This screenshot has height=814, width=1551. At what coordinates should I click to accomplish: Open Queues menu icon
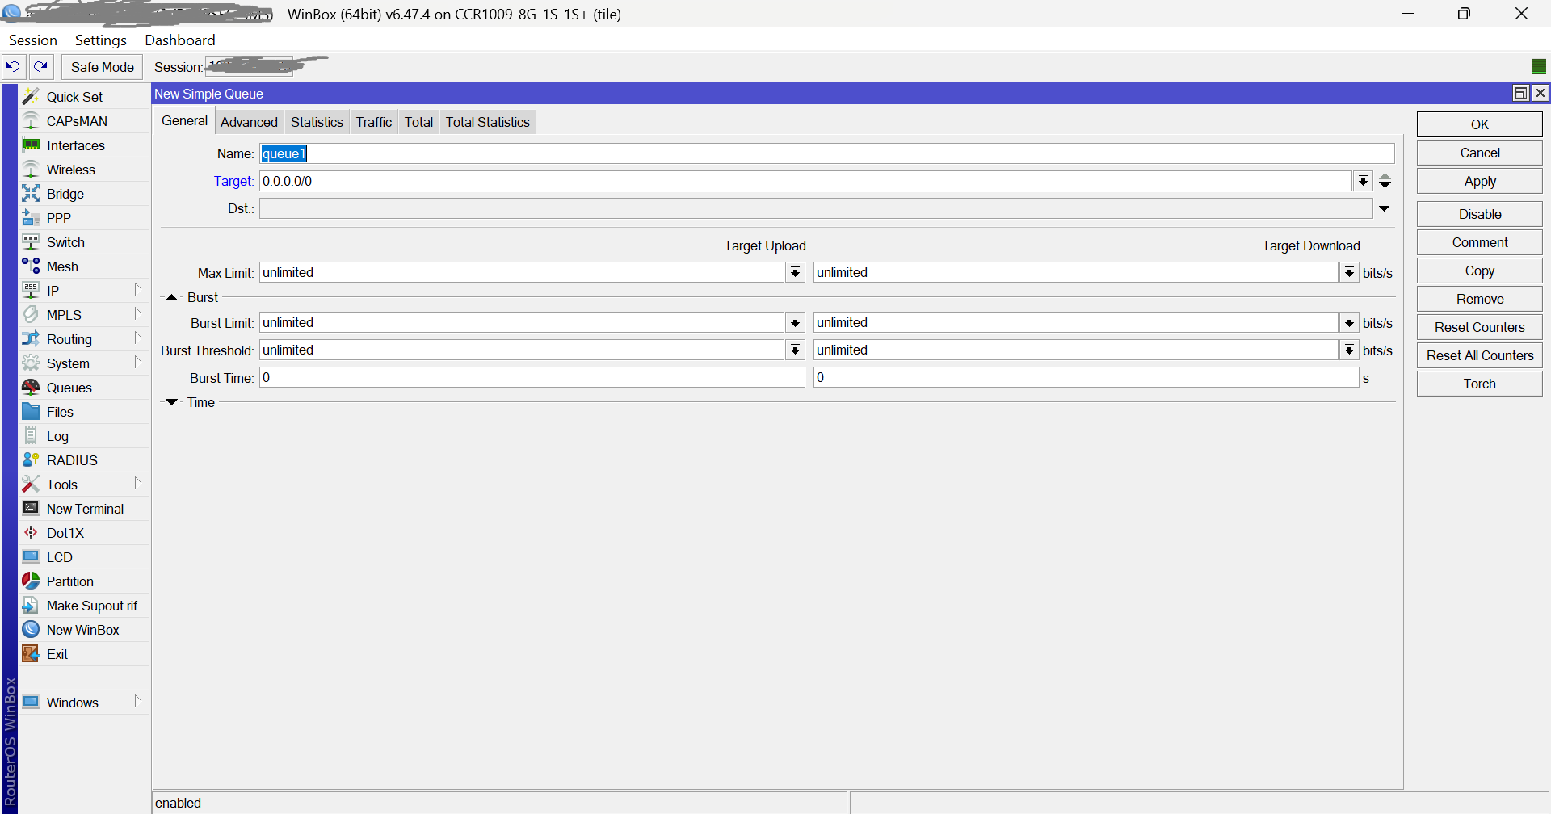[31, 388]
